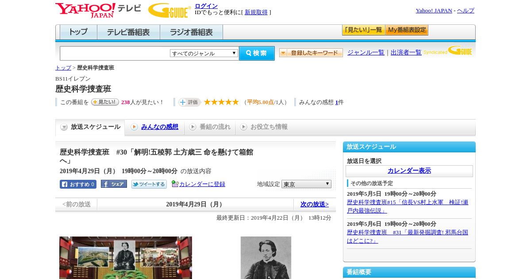The width and height of the screenshot is (531, 279).
Task: Open the black-and-white portrait photo thumbnail
Action: coord(266,258)
